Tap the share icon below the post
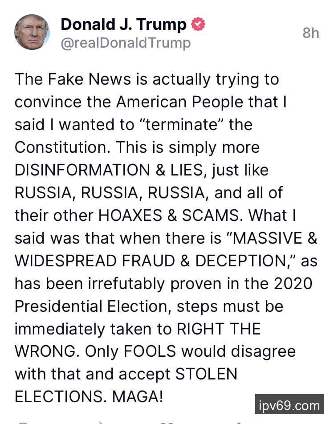 pos(238,422)
